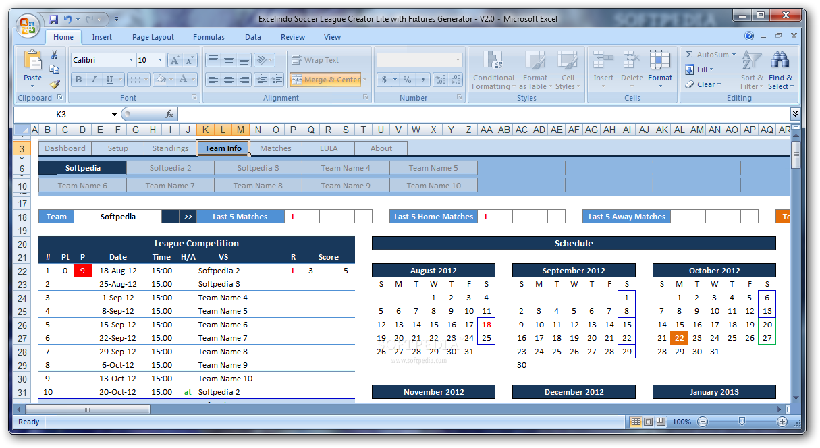
Task: Click the Name Box showing K3
Action: pos(61,115)
